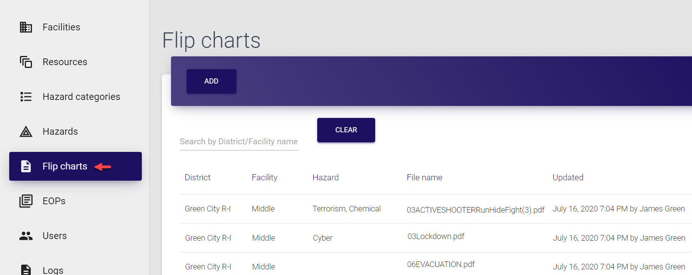The height and width of the screenshot is (275, 692).
Task: Click the Resources copy icon
Action: tap(26, 62)
